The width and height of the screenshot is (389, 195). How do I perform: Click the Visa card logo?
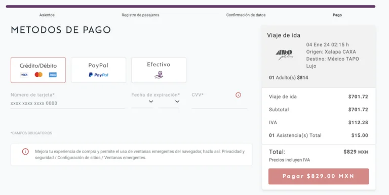click(x=24, y=75)
